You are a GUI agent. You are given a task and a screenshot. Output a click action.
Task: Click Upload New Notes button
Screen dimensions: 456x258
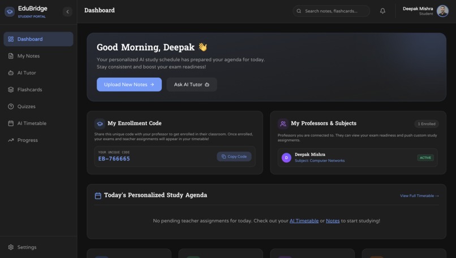129,85
